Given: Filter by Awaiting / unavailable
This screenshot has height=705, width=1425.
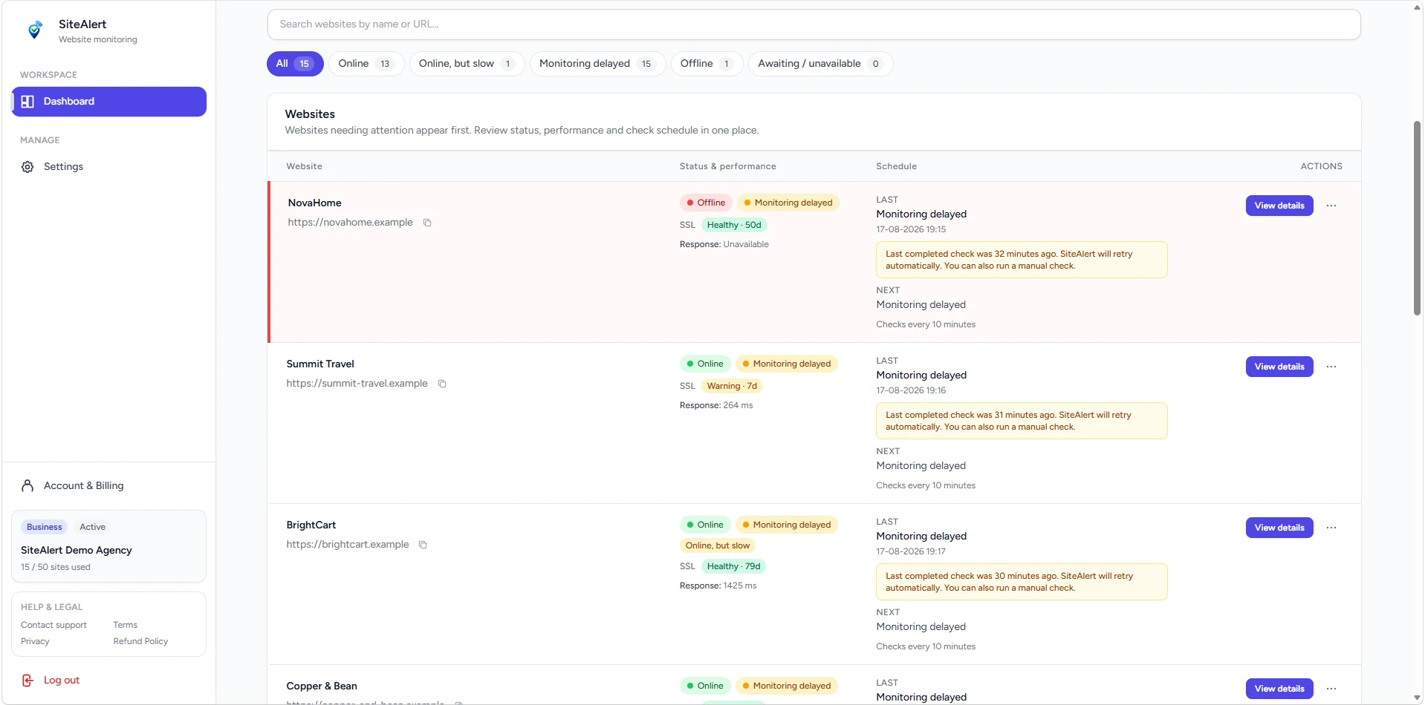Looking at the screenshot, I should point(820,64).
